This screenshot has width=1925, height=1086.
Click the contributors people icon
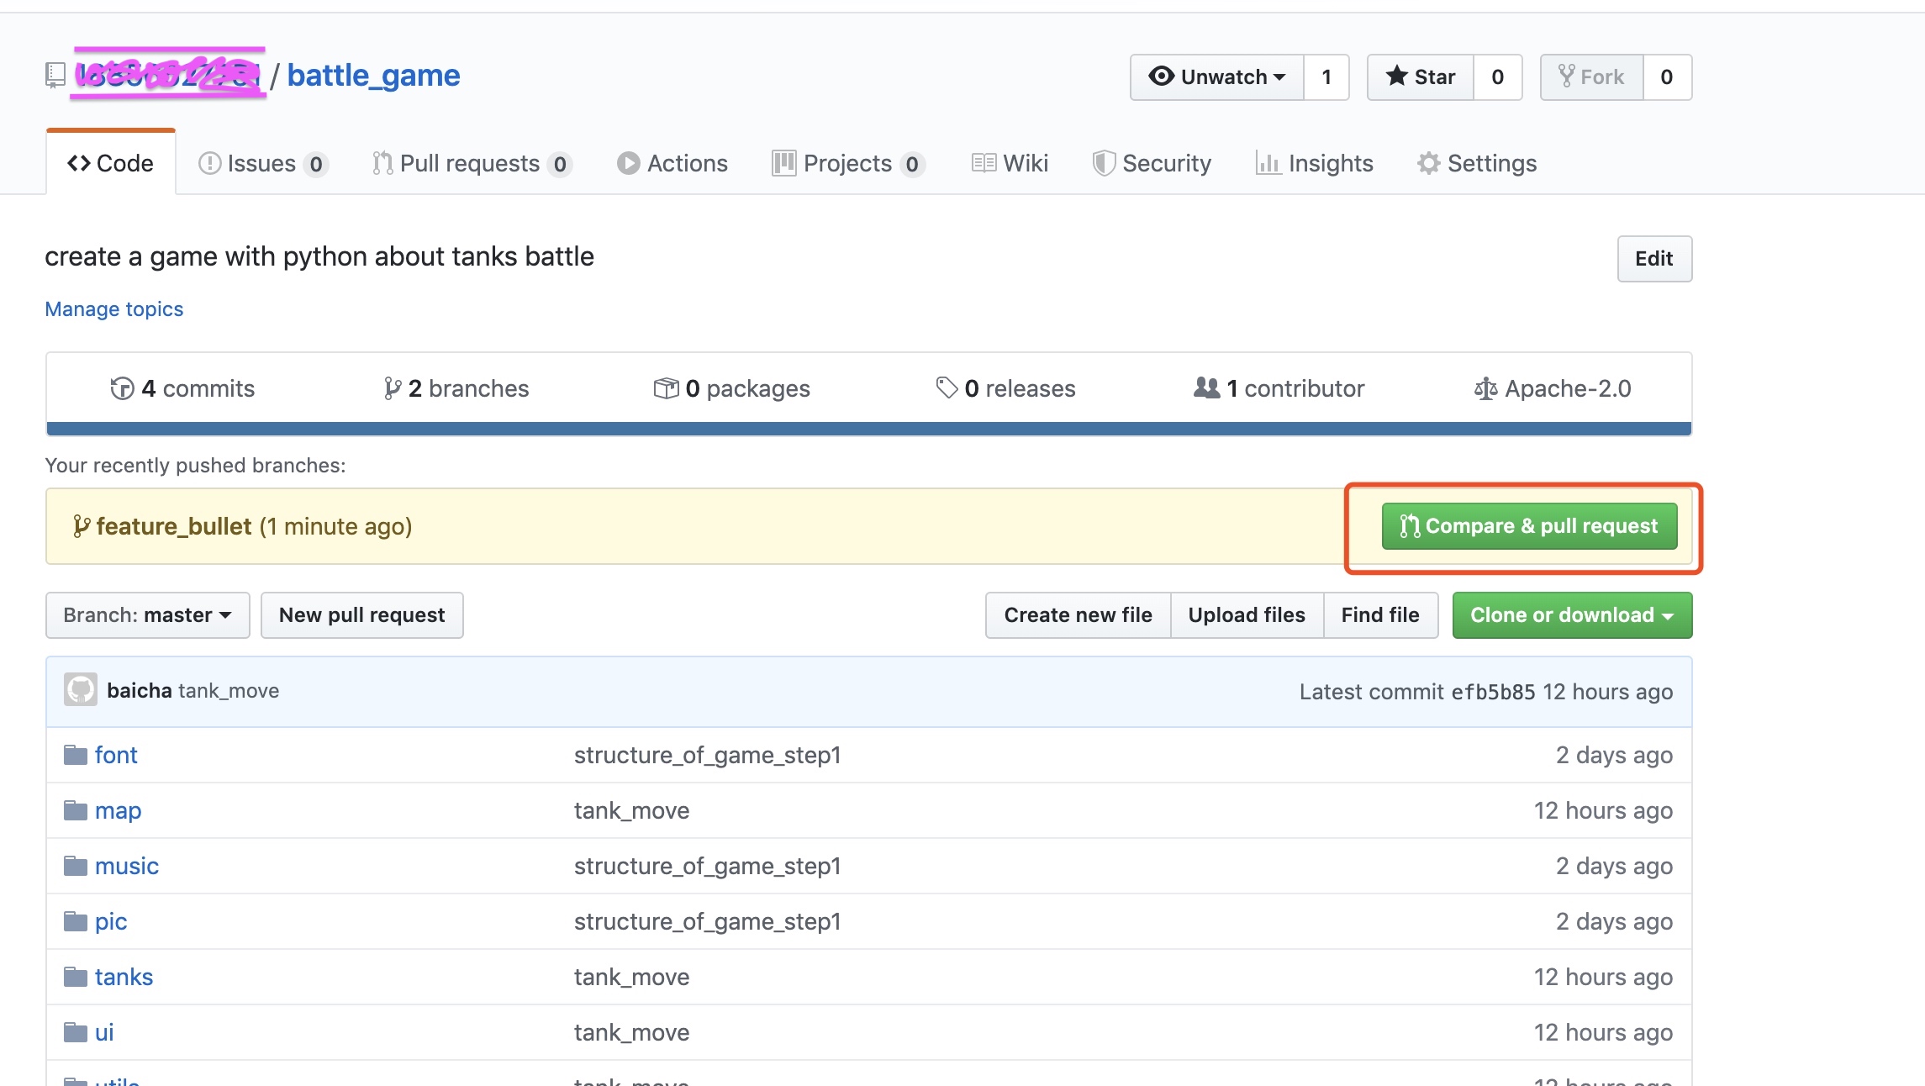[1206, 387]
